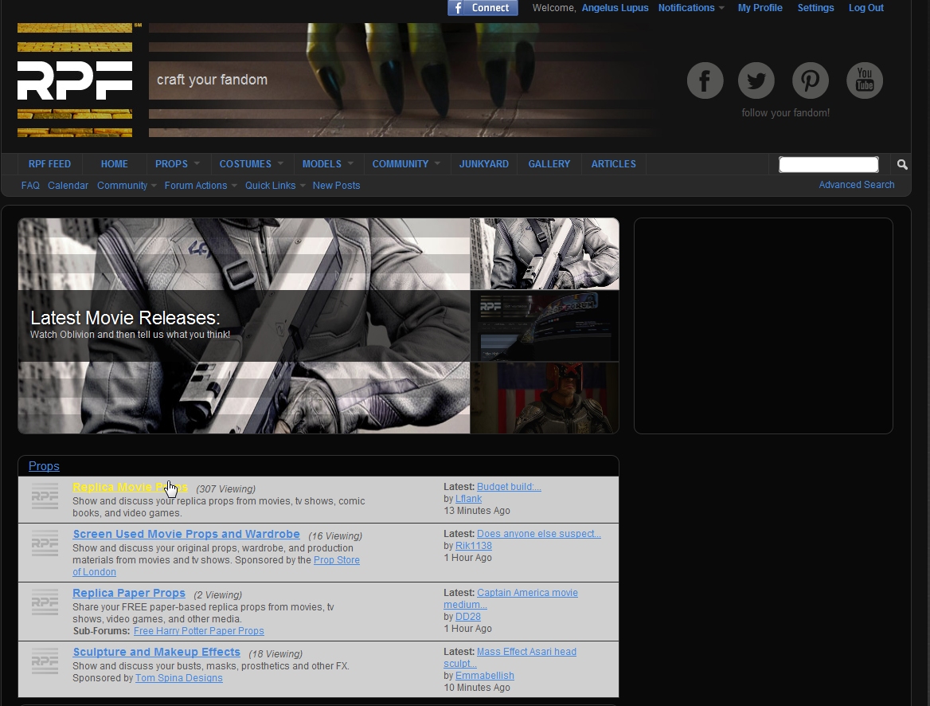Open latest post 'Does anyone else suspect...'

click(538, 533)
